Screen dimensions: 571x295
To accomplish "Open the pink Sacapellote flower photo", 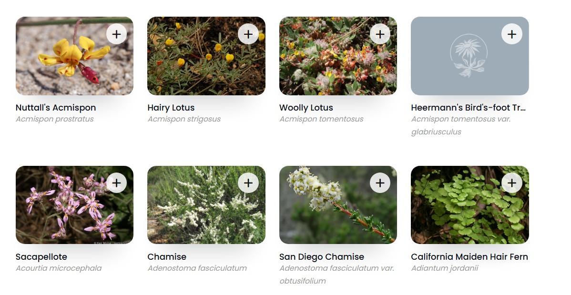I will click(x=62, y=210).
